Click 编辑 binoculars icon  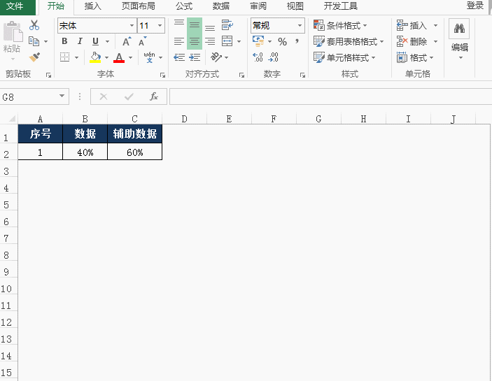459,29
